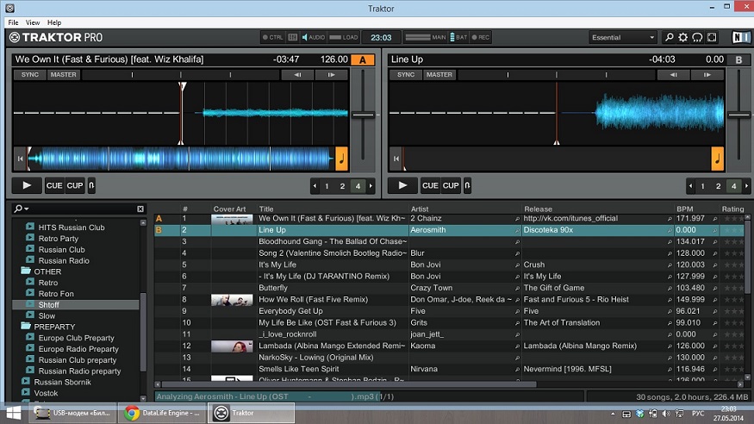Image resolution: width=754 pixels, height=424 pixels.
Task: Collapse the OTHER folder
Action: tap(26, 271)
